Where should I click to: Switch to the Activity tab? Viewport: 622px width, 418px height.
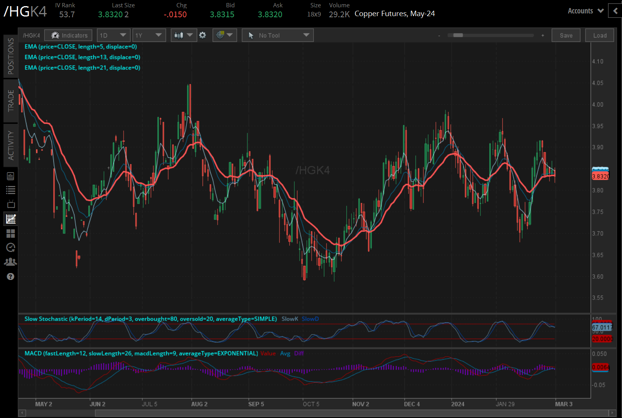pos(11,145)
